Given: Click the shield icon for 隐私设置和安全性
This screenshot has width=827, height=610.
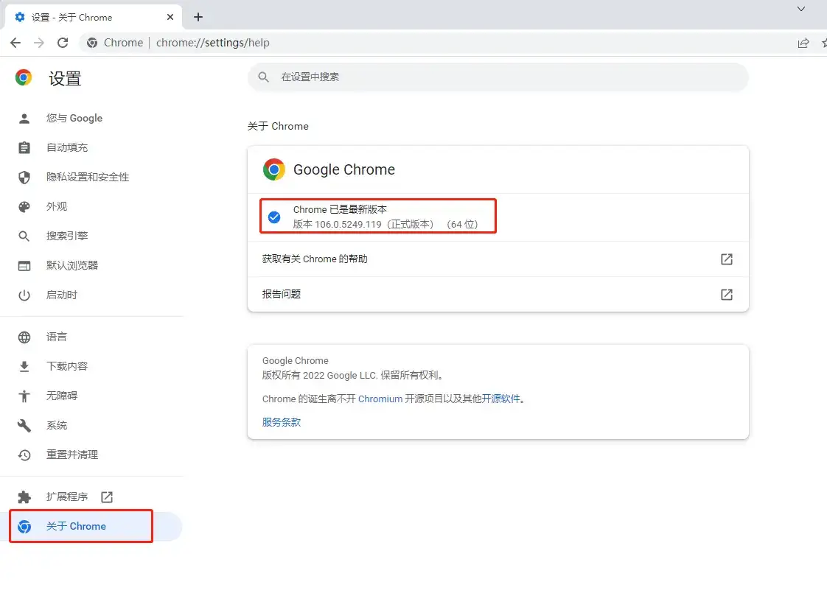Looking at the screenshot, I should click(x=24, y=177).
